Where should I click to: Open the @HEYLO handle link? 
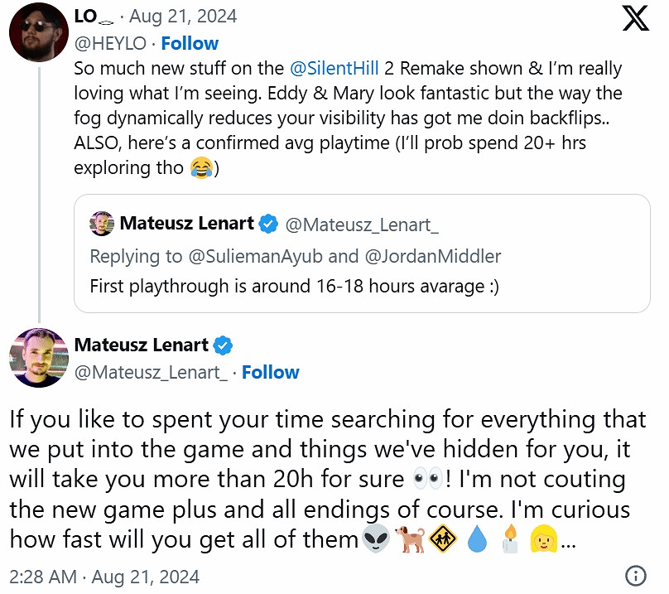(x=111, y=43)
